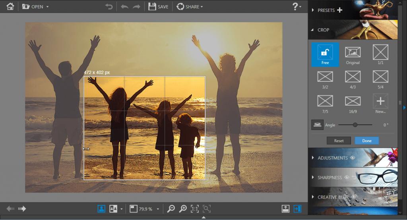
Task: Click the zoom out magnifier icon
Action: point(171,209)
